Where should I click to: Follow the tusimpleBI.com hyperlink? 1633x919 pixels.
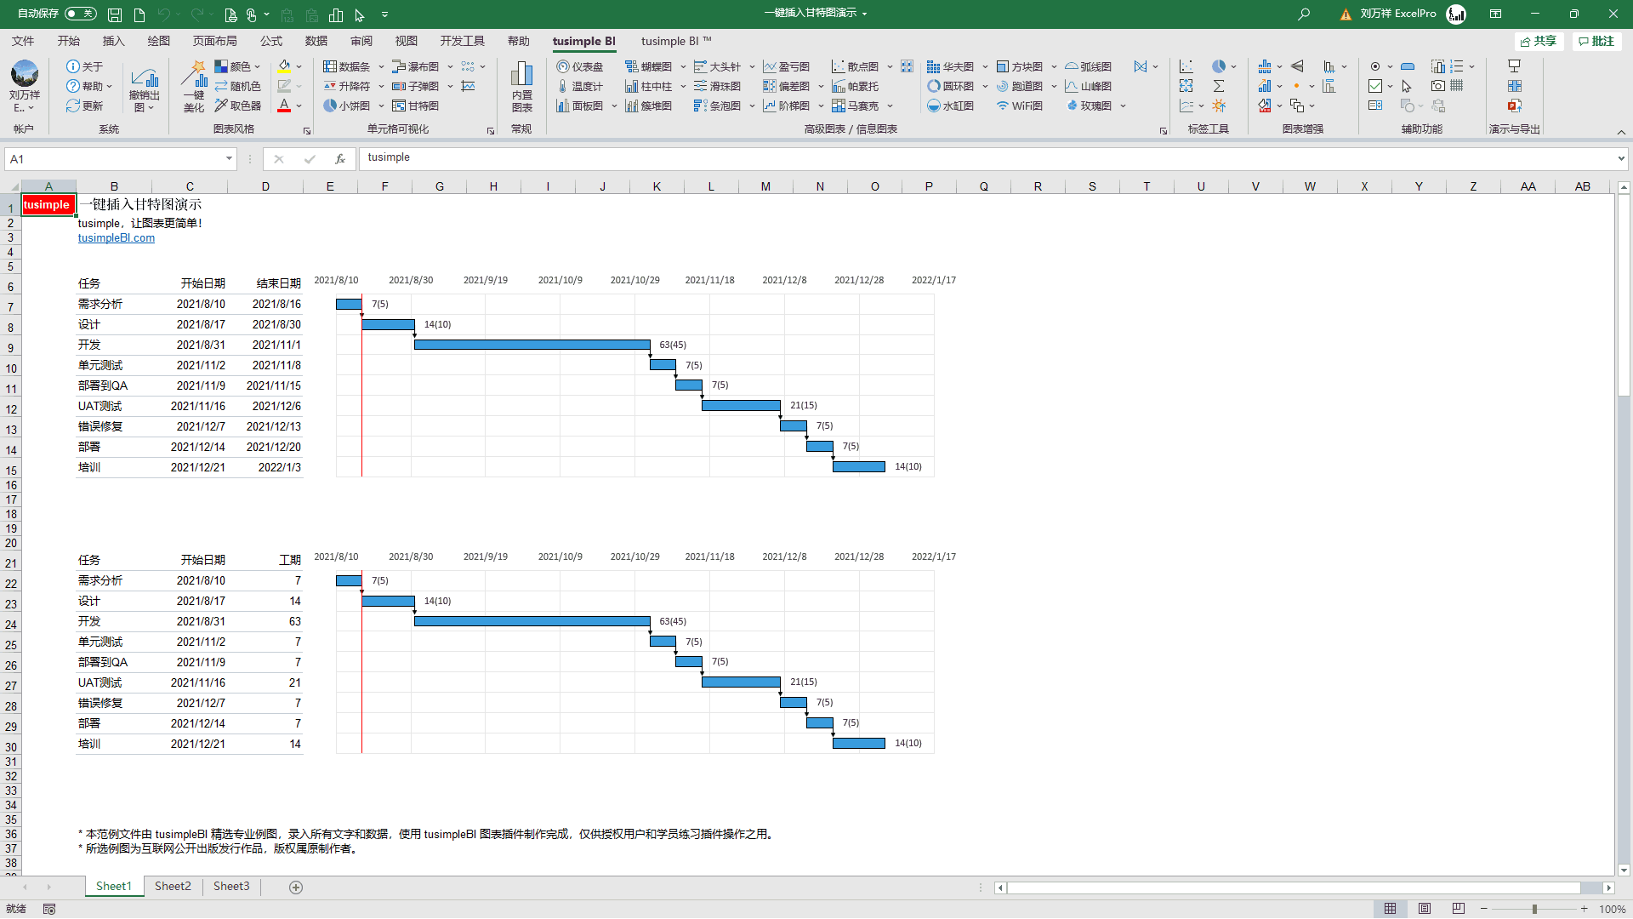pyautogui.click(x=116, y=237)
